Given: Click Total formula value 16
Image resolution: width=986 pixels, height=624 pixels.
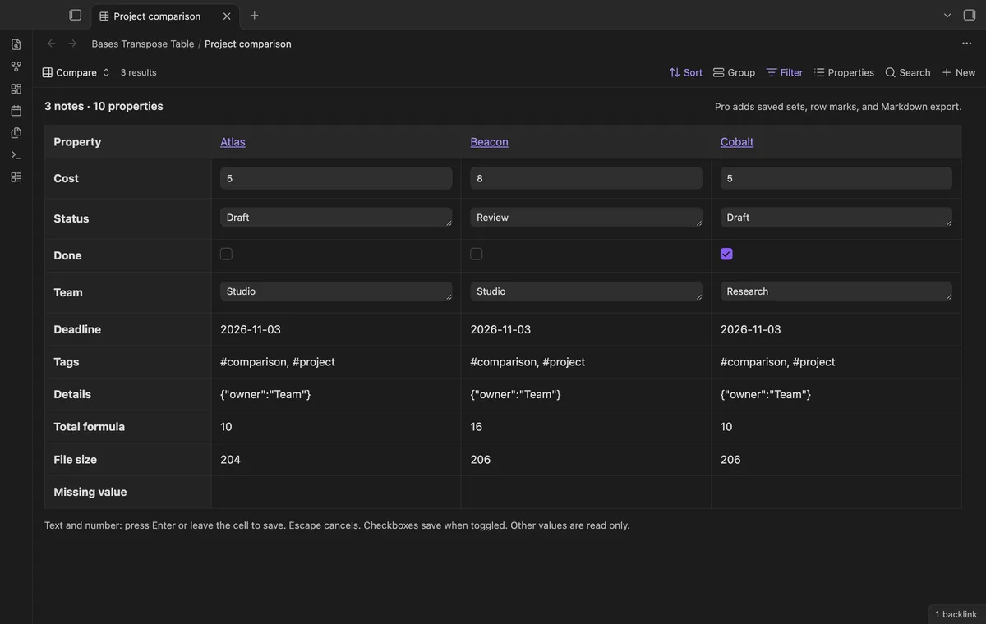Looking at the screenshot, I should pos(477,427).
